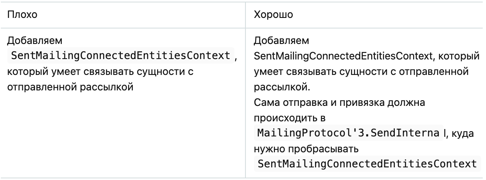Viewport: 486px width, 180px height.
Task: Click the text "нужно пробрасывать"
Action: [x=305, y=149]
